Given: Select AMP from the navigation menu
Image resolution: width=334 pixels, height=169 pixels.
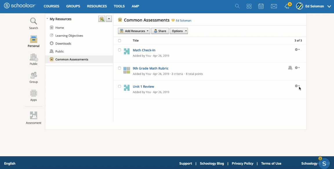Looking at the screenshot, I should pyautogui.click(x=135, y=6).
